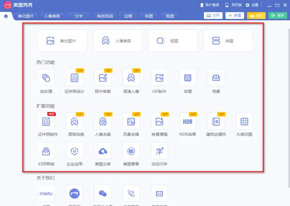Open 纹理 texture icon
Image resolution: width=290 pixels, height=206 pixels.
[x=188, y=78]
